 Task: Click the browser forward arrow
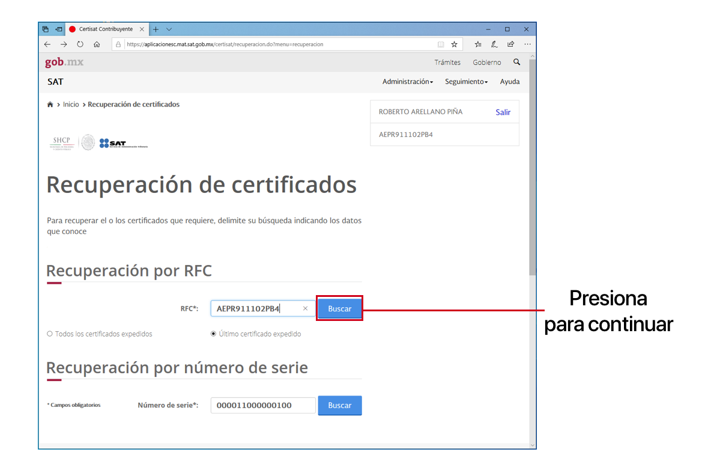(x=64, y=44)
